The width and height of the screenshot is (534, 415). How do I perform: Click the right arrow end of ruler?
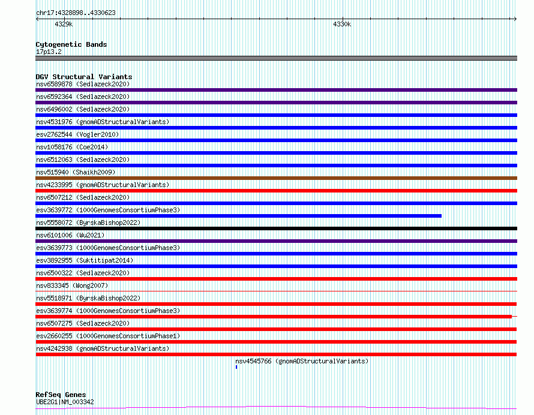click(x=515, y=19)
